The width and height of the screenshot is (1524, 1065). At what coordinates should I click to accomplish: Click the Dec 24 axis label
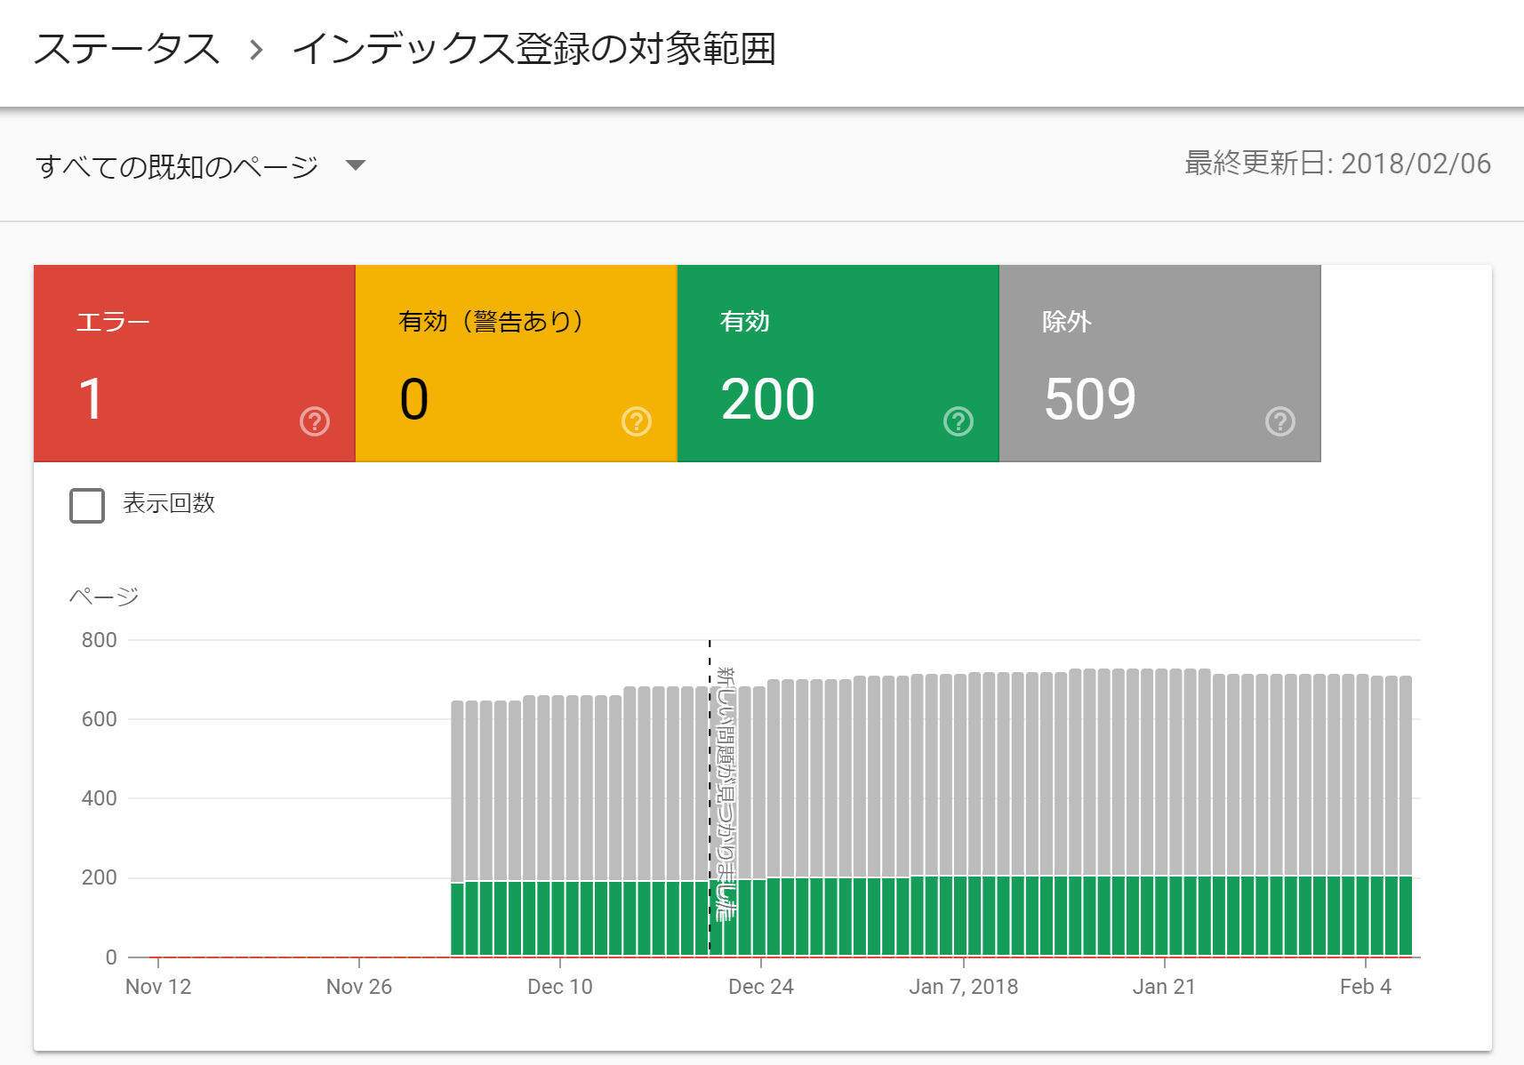coord(761,987)
